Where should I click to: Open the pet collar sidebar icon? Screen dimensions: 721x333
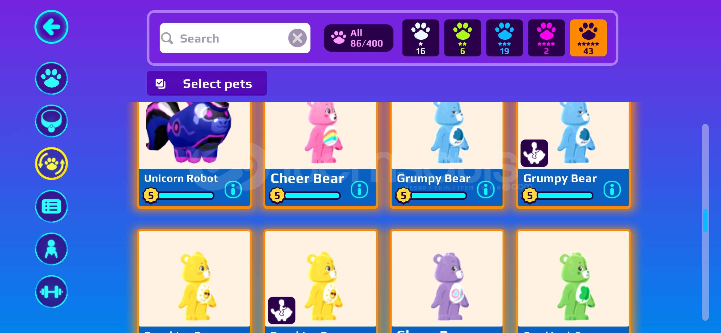[51, 121]
